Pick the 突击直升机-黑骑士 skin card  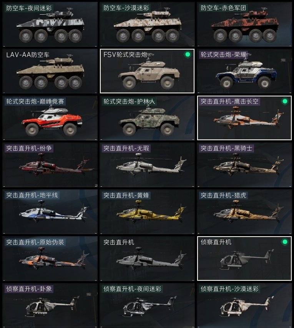[x=244, y=165]
